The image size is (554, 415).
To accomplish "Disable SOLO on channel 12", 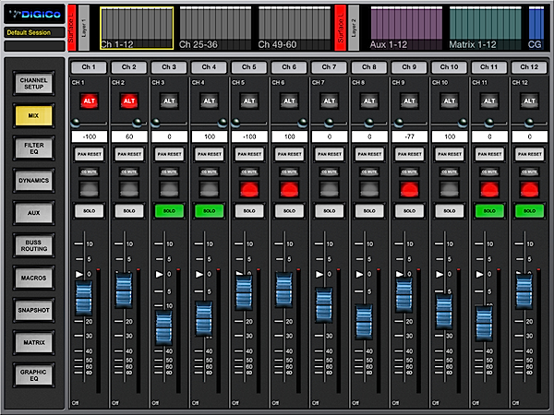I will click(529, 211).
